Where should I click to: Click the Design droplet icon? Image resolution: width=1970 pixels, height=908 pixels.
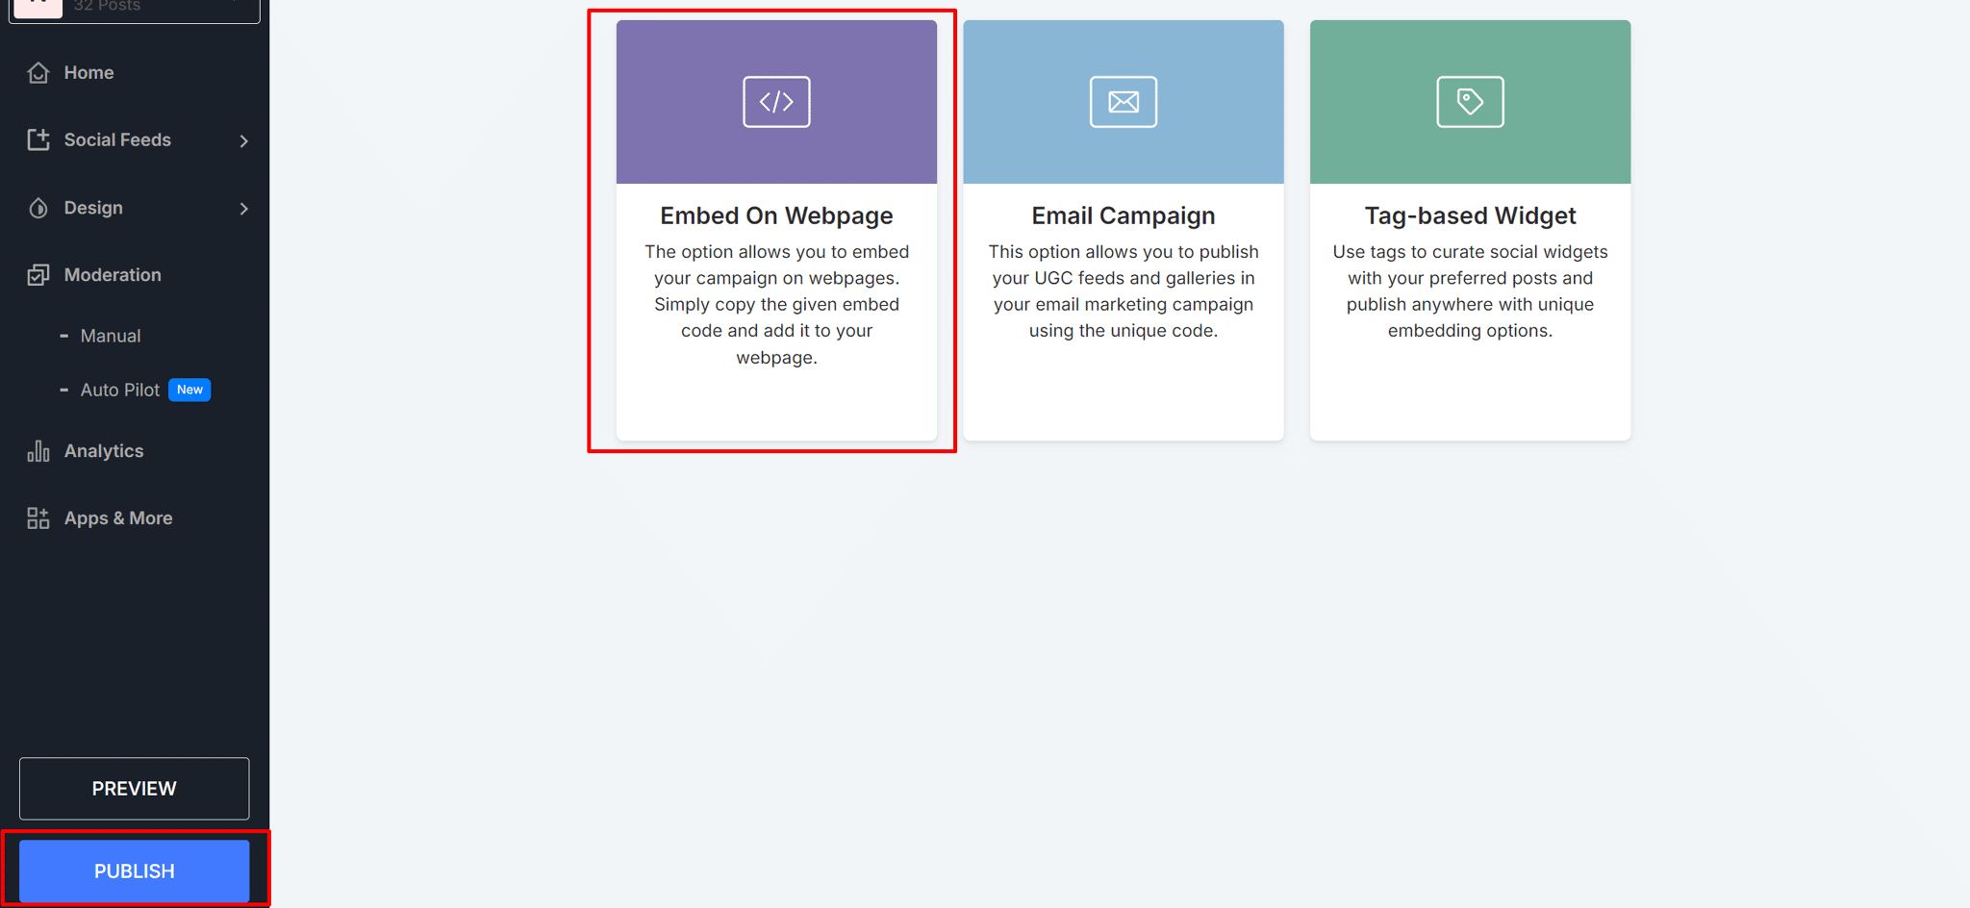coord(38,208)
